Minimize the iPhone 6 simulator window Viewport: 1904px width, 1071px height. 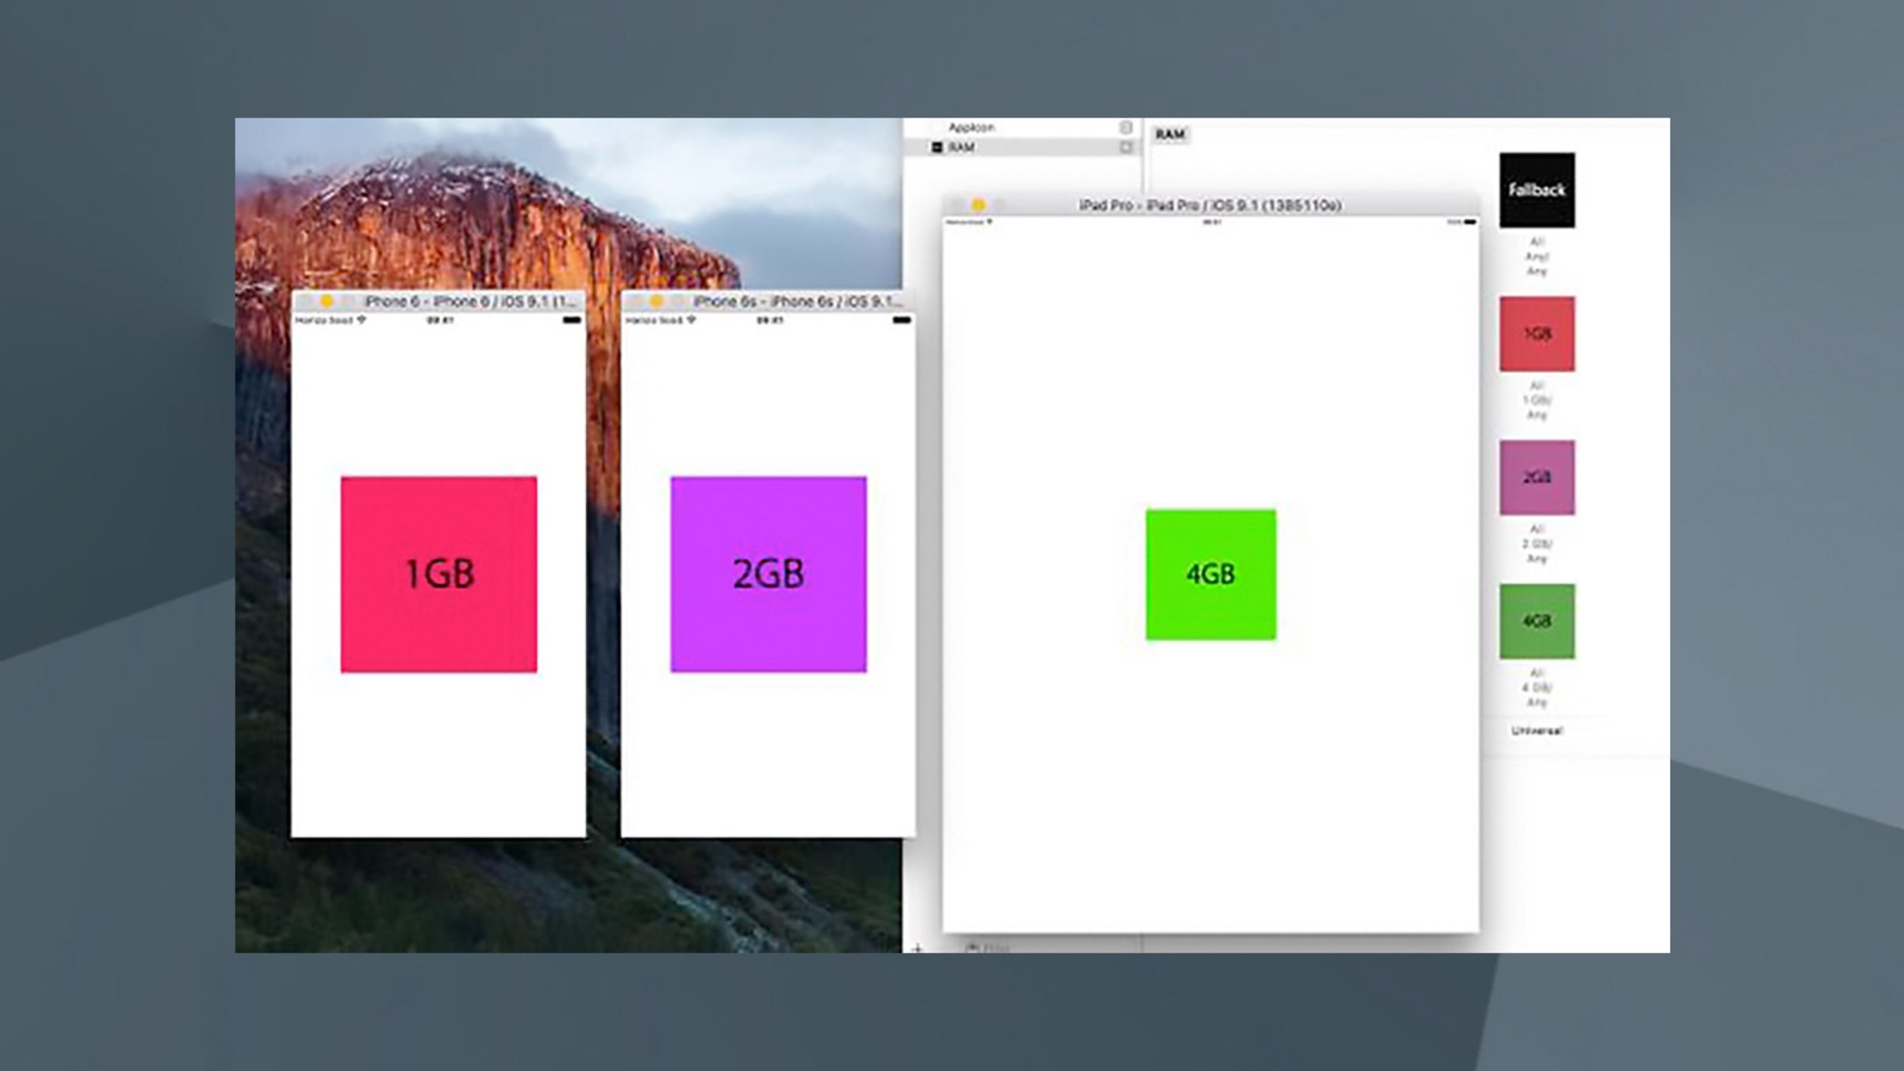[326, 300]
